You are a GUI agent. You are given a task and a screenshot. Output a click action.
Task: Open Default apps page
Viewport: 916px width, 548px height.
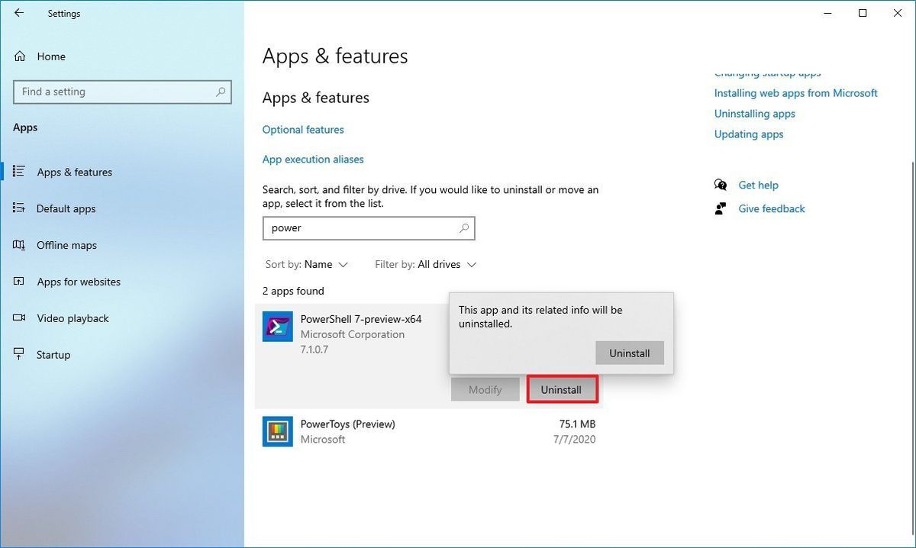[x=66, y=209]
